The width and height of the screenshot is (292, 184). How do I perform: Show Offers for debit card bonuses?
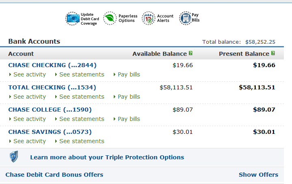click(258, 175)
